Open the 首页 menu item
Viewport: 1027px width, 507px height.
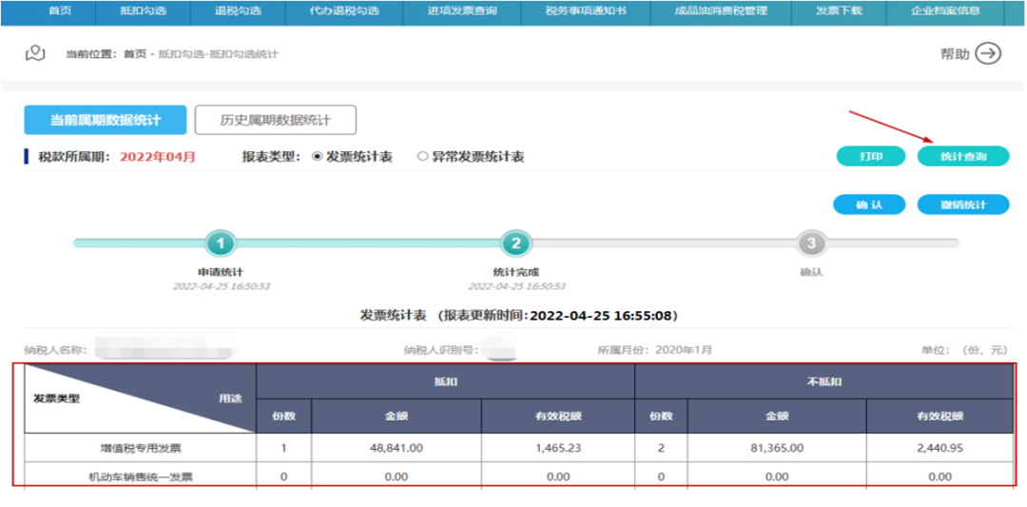pyautogui.click(x=59, y=11)
